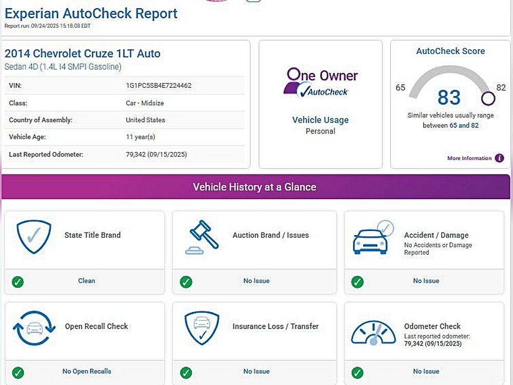Click the 2014 Chevrolet Cruze 1LT Auto title
Screen dimensions: 513x385
83,53
